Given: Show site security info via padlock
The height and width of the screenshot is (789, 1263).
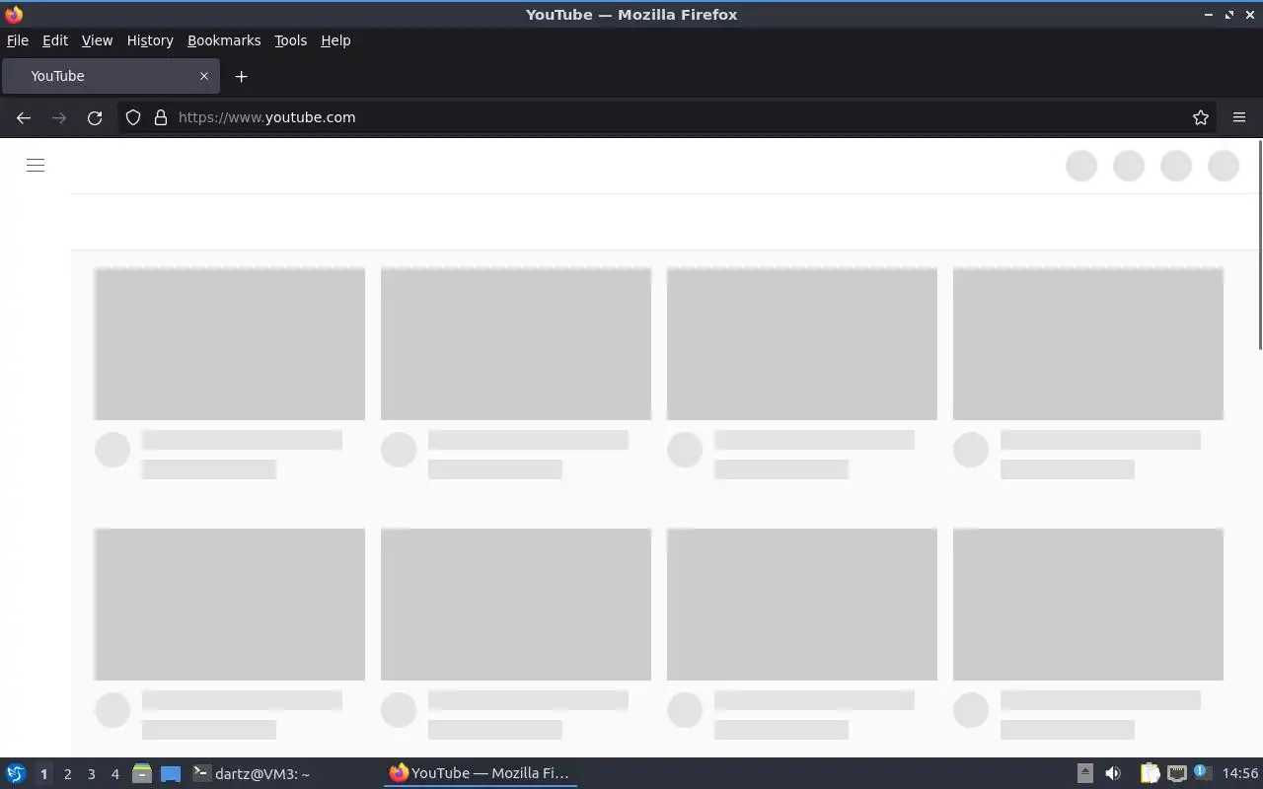Looking at the screenshot, I should (161, 117).
